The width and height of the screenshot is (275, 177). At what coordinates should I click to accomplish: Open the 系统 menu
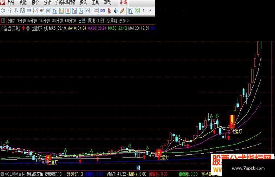(x=11, y=3)
